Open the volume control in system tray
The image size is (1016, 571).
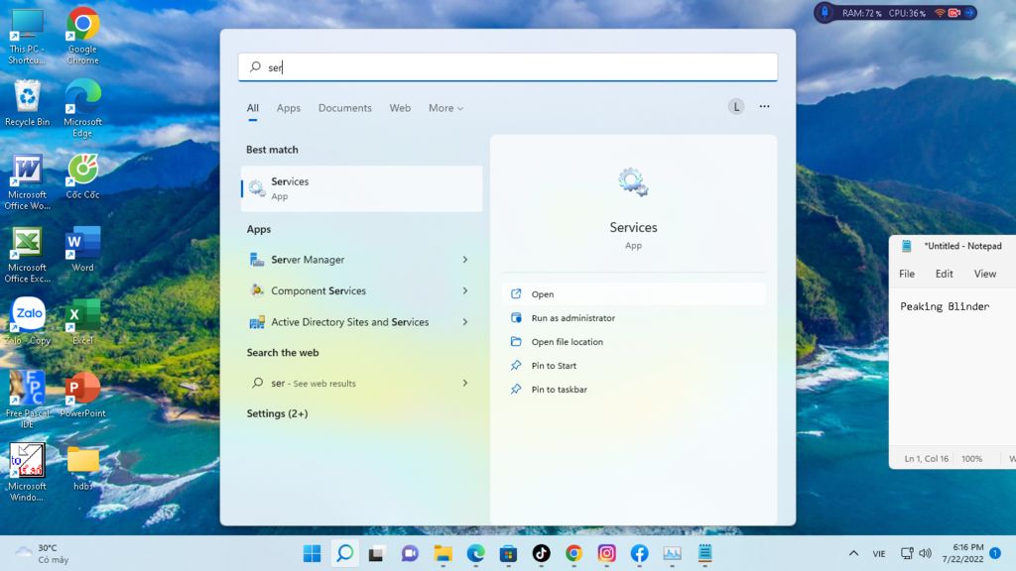coord(926,553)
